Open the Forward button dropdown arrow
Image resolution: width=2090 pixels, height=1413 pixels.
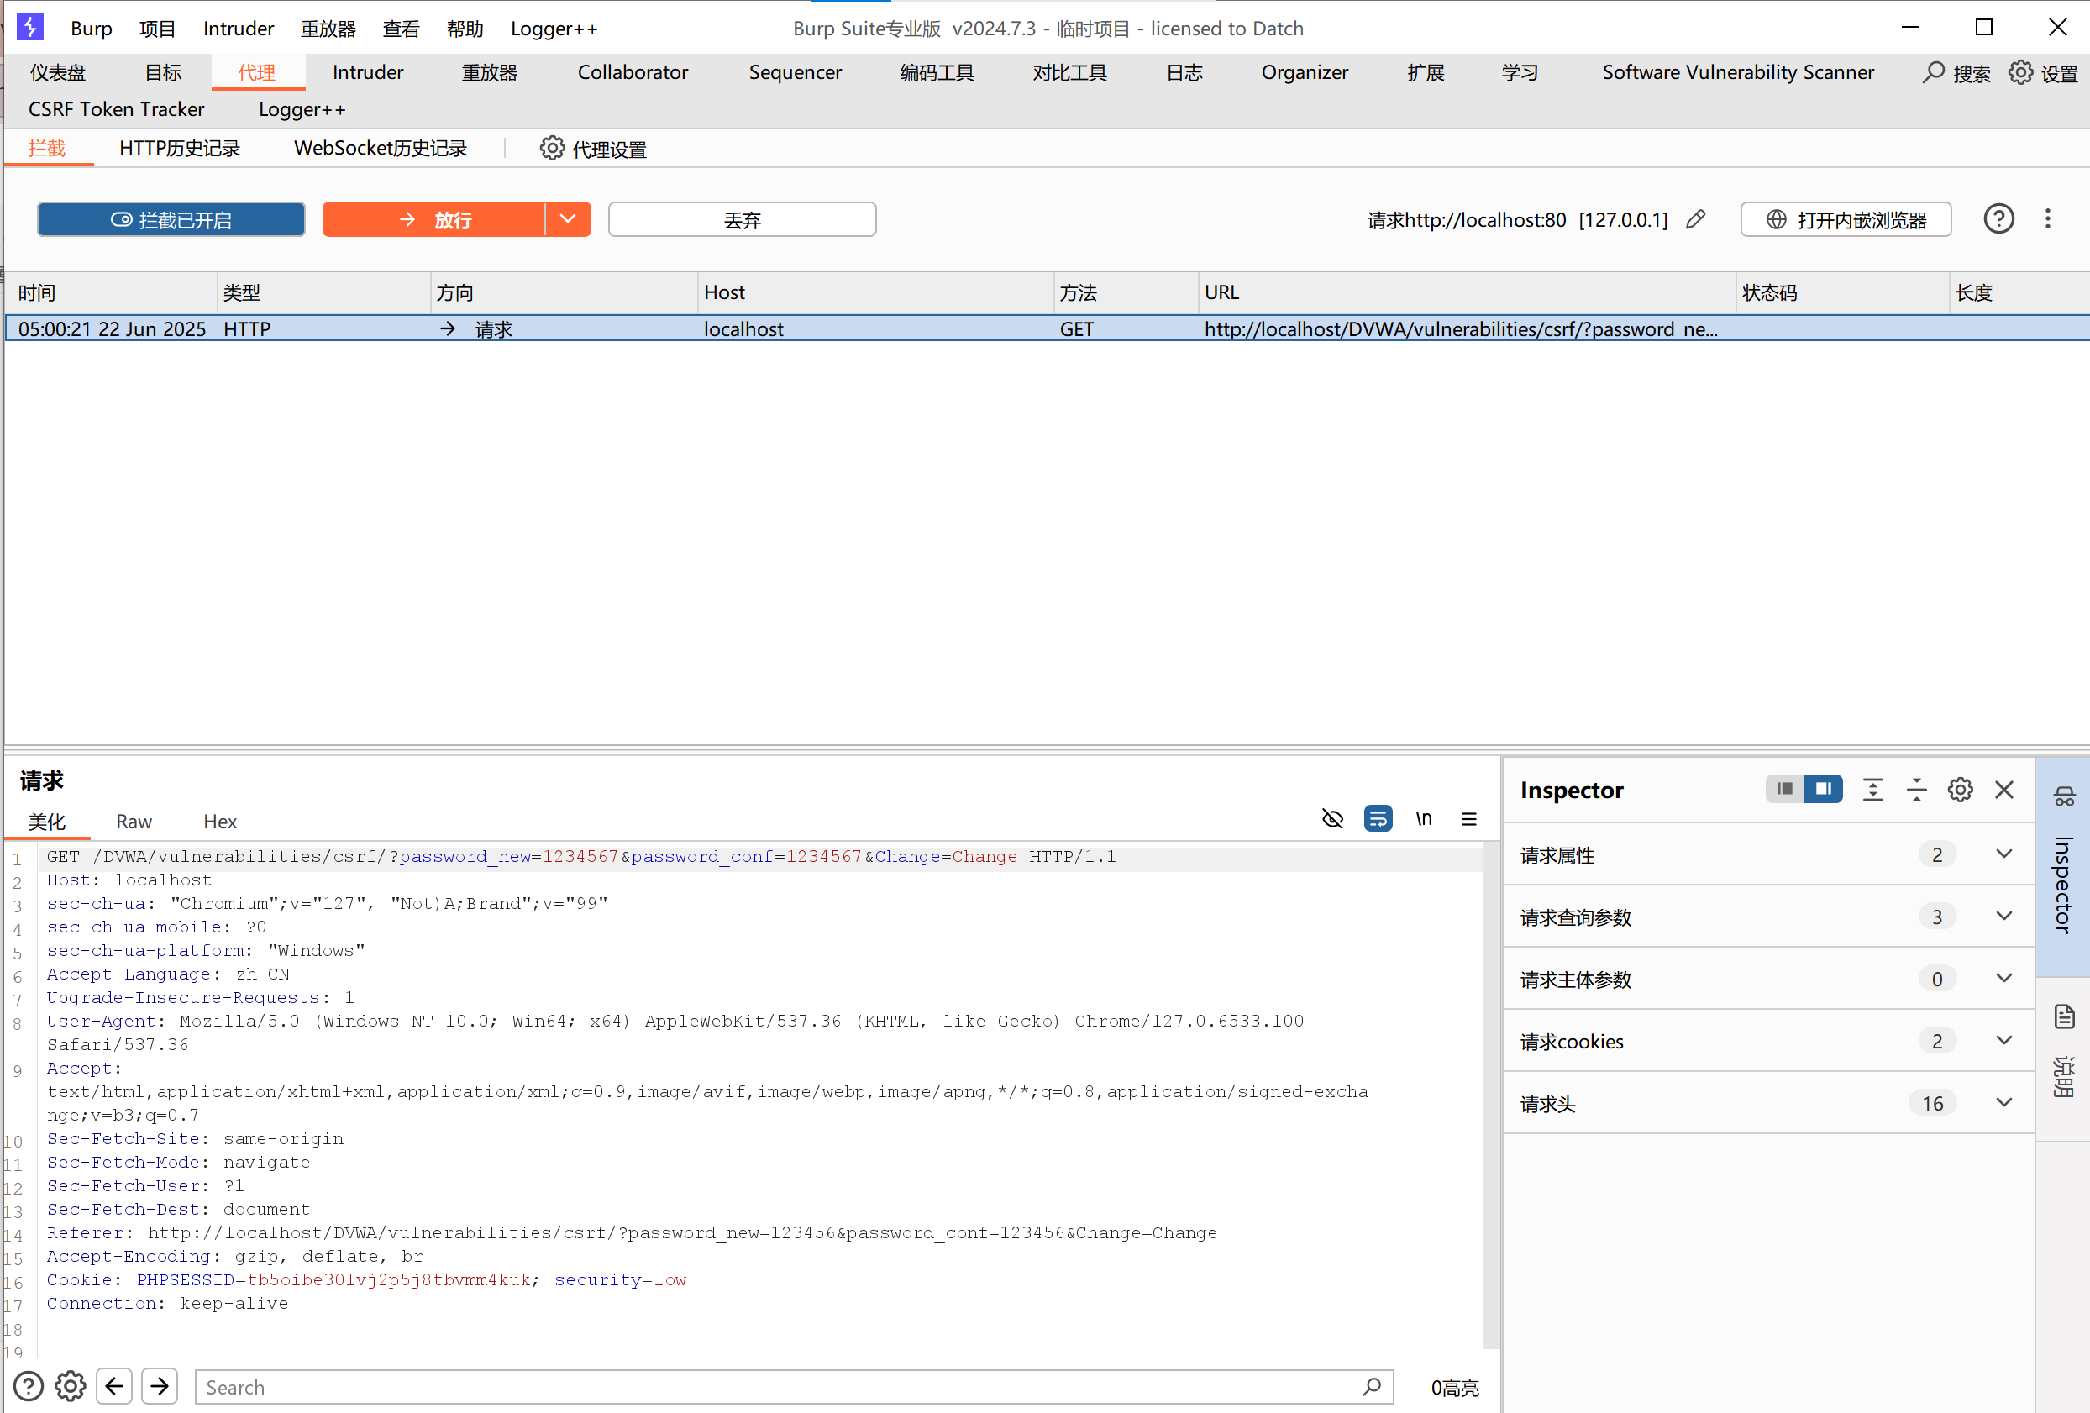pos(568,219)
